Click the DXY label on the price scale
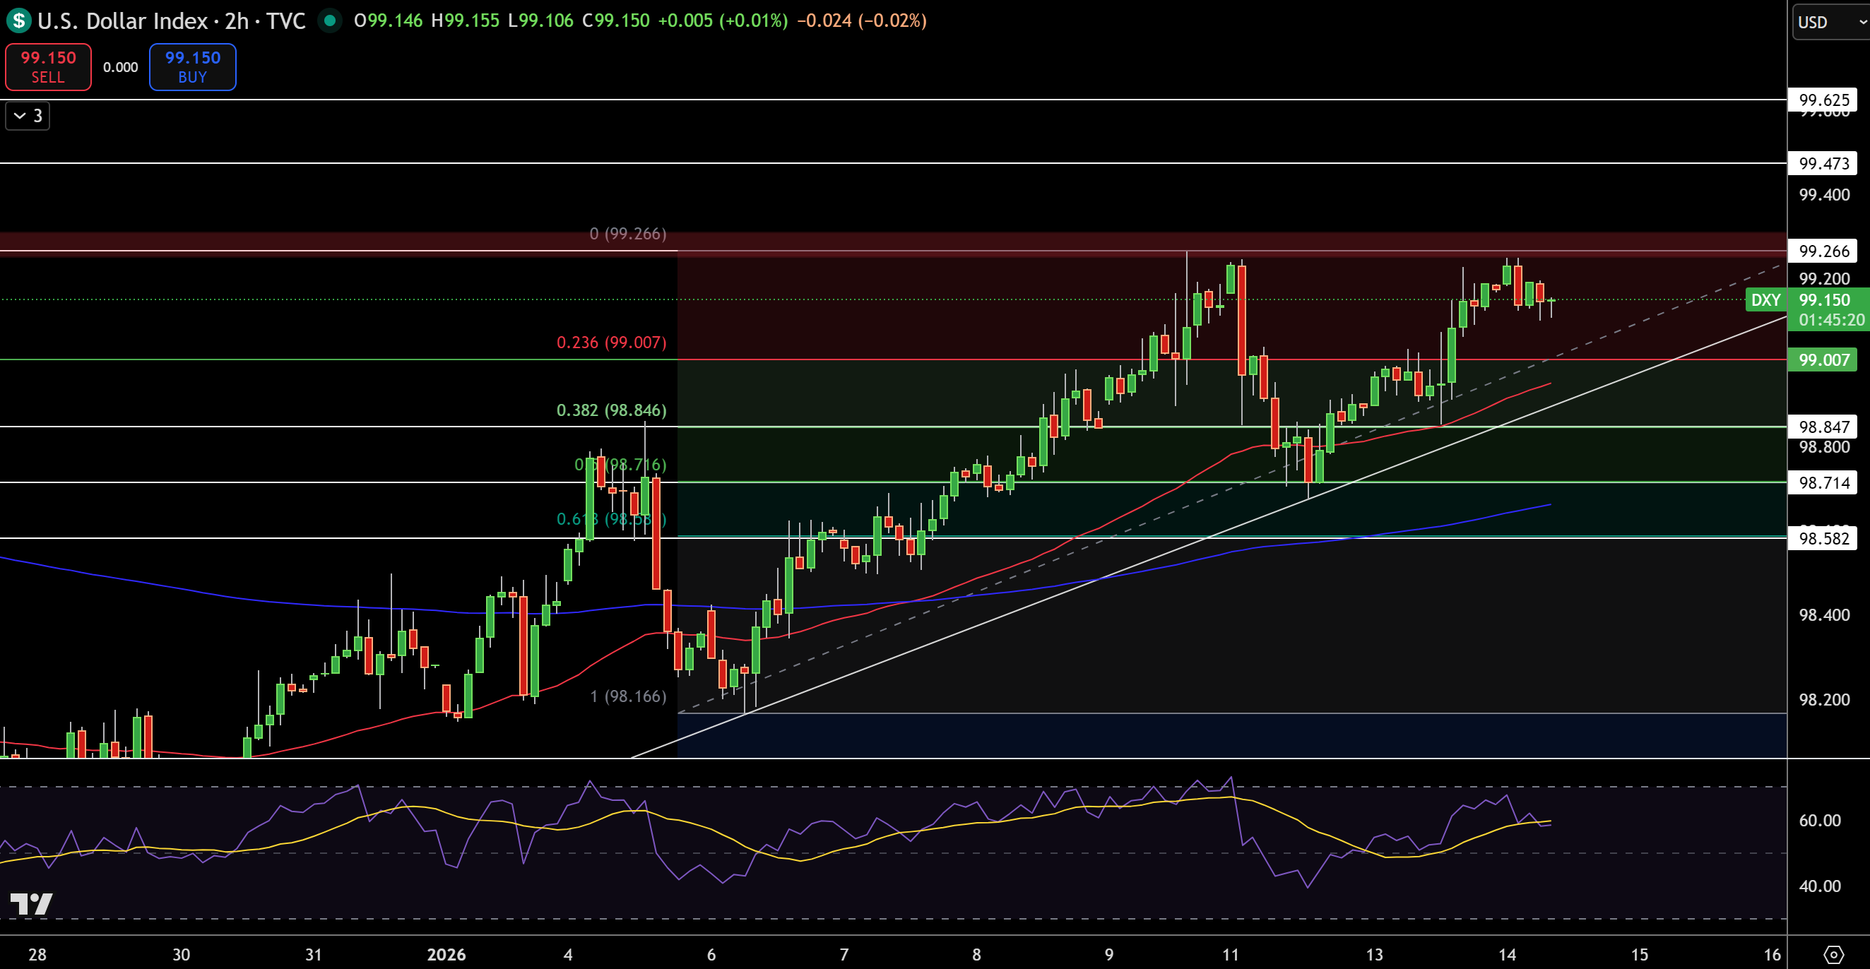 [x=1765, y=299]
